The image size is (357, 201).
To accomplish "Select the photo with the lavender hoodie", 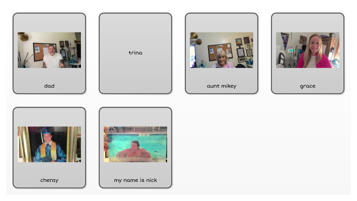I will [x=221, y=50].
